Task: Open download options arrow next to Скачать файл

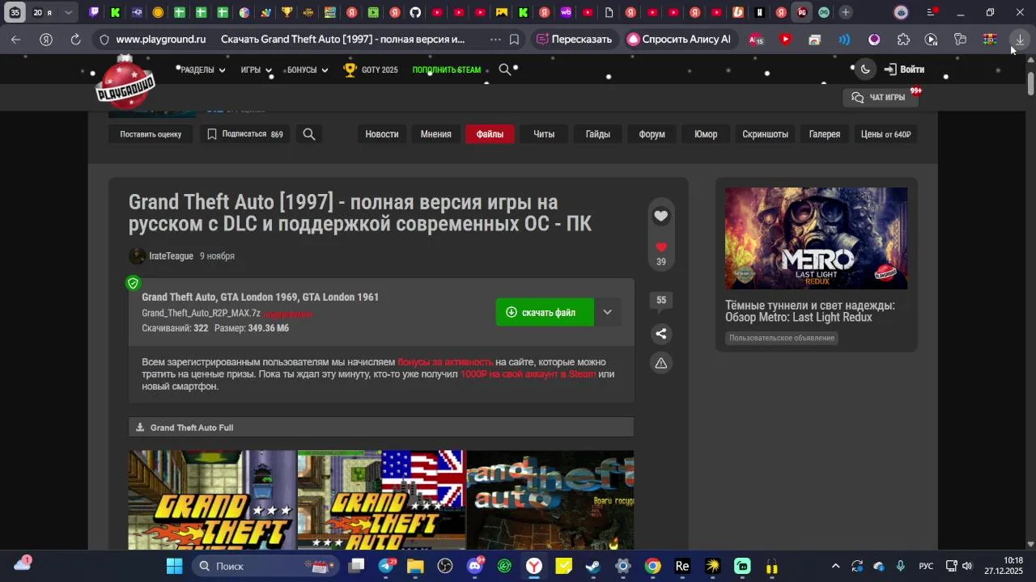Action: click(607, 312)
